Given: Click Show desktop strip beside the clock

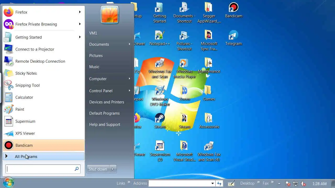Looking at the screenshot, I should [x=333, y=184].
